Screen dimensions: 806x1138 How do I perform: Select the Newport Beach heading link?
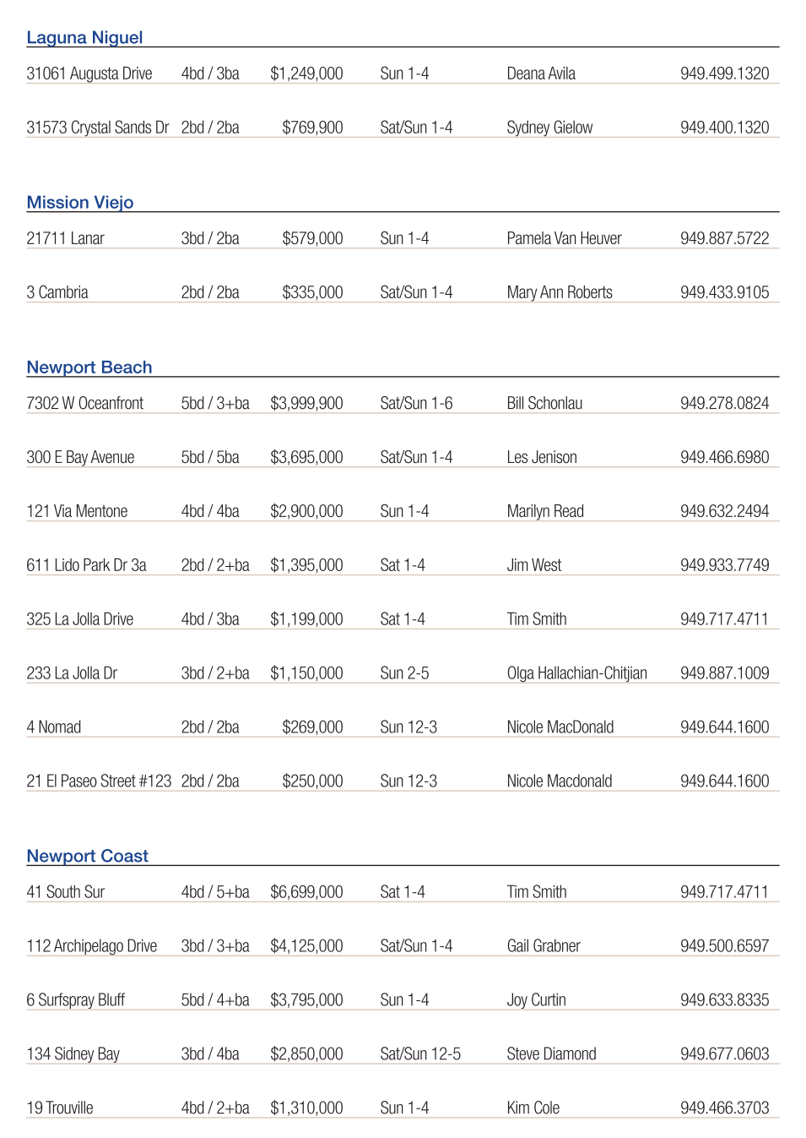pyautogui.click(x=89, y=367)
